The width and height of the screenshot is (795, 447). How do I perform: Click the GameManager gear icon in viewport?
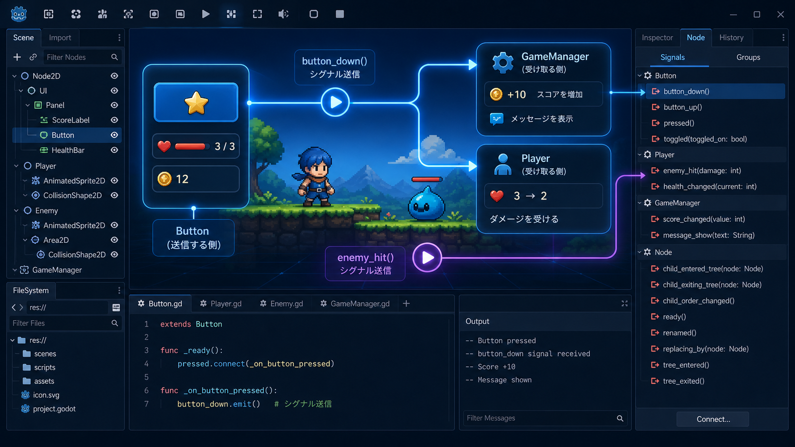pos(503,62)
